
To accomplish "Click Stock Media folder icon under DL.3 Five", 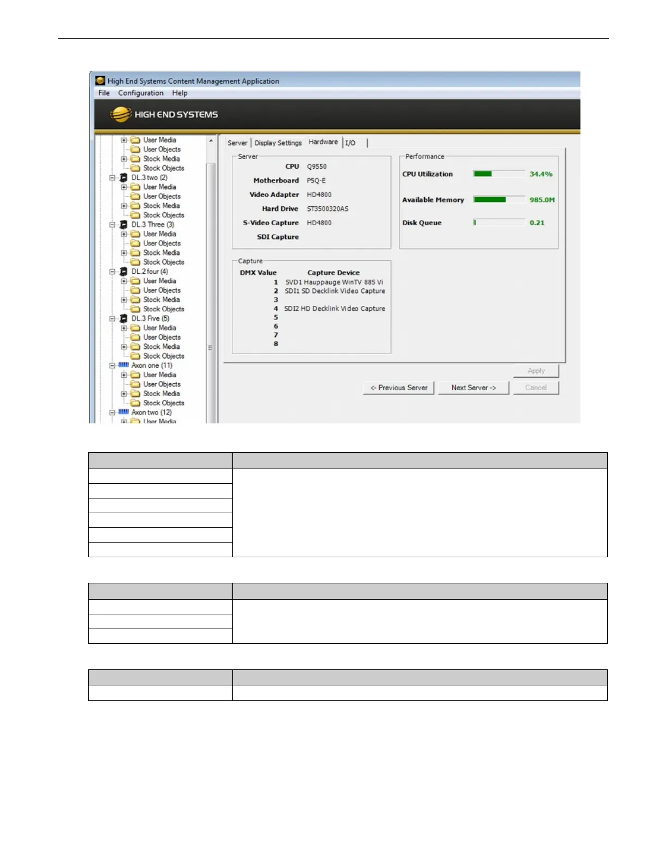I will coord(135,346).
